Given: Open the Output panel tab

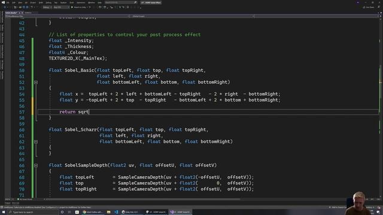Looking at the screenshot, I should pyautogui.click(x=8, y=203).
